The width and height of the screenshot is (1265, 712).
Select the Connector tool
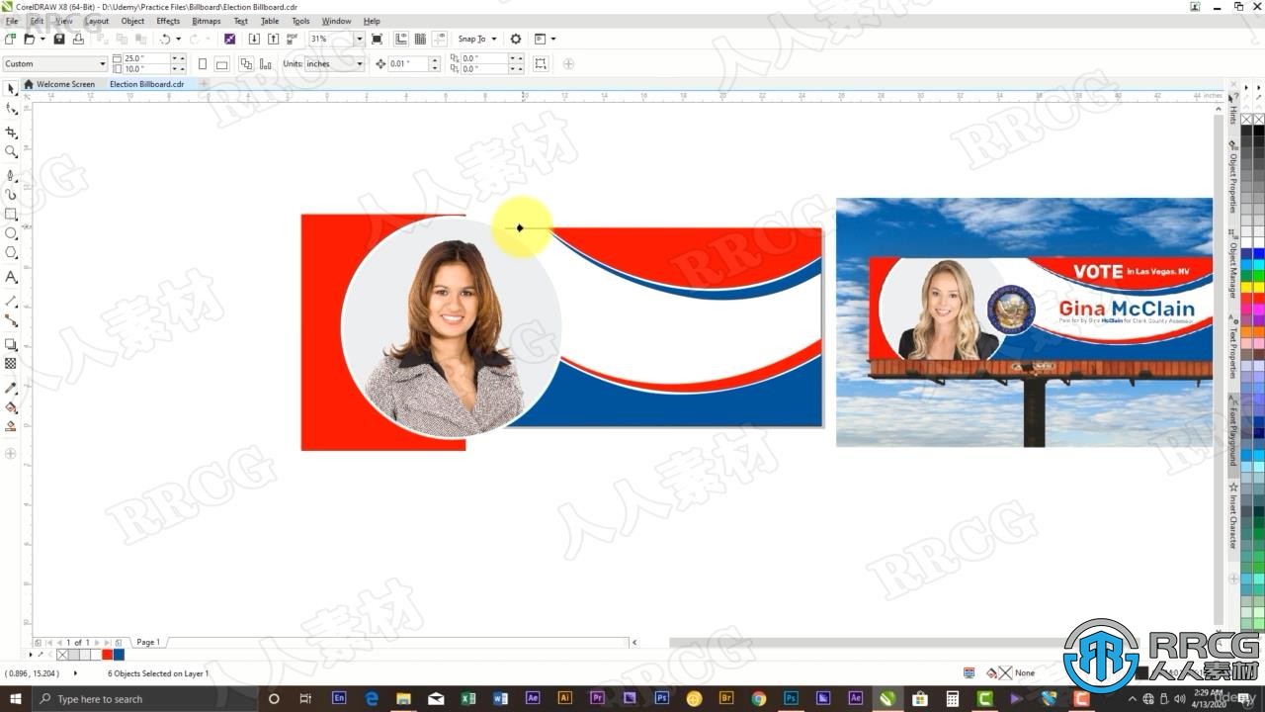11,320
